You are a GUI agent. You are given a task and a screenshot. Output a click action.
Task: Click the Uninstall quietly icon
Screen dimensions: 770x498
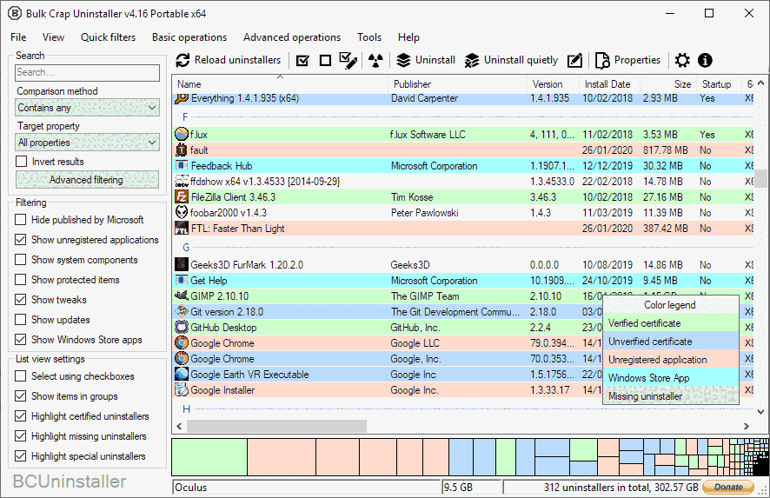pyautogui.click(x=472, y=61)
